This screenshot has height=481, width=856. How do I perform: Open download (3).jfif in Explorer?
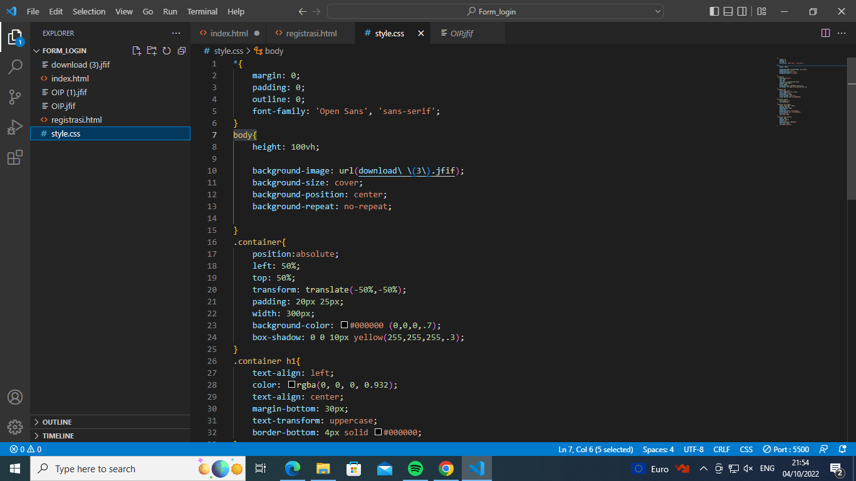click(110, 65)
